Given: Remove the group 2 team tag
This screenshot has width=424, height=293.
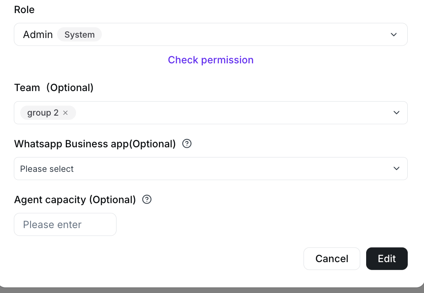Looking at the screenshot, I should click(65, 113).
